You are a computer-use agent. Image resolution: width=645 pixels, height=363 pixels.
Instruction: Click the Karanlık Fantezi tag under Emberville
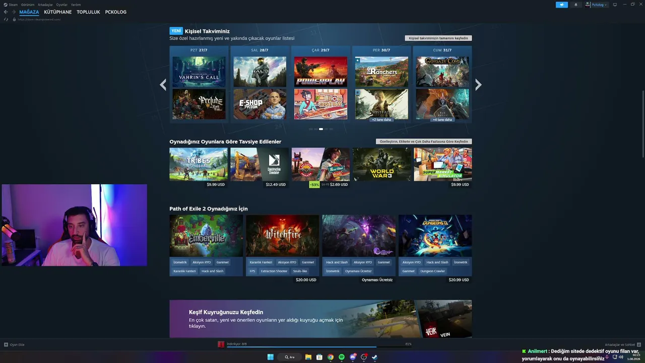coord(184,271)
